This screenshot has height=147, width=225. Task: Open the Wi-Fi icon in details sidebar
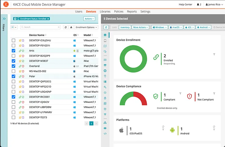pos(105,114)
